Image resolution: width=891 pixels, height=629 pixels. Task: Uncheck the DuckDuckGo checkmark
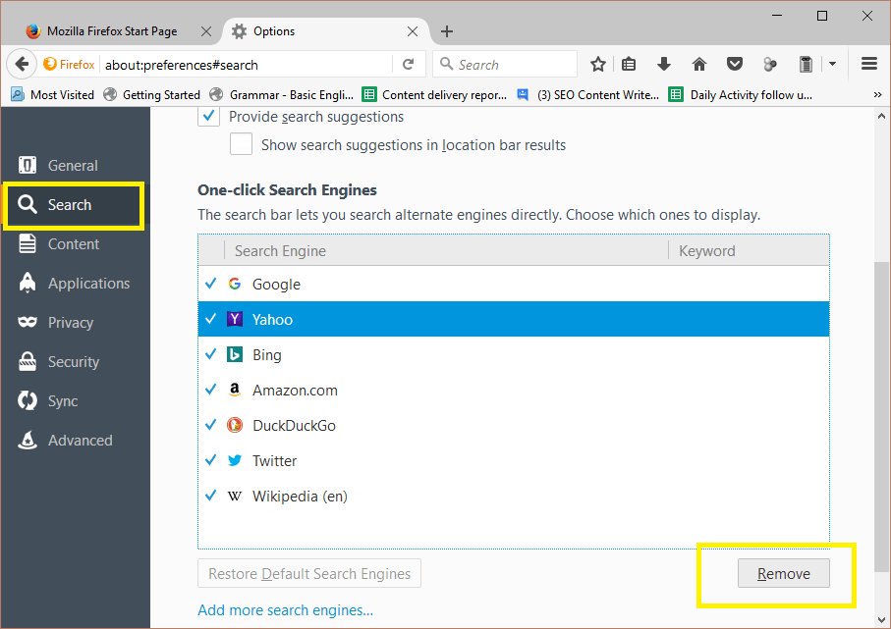(211, 425)
